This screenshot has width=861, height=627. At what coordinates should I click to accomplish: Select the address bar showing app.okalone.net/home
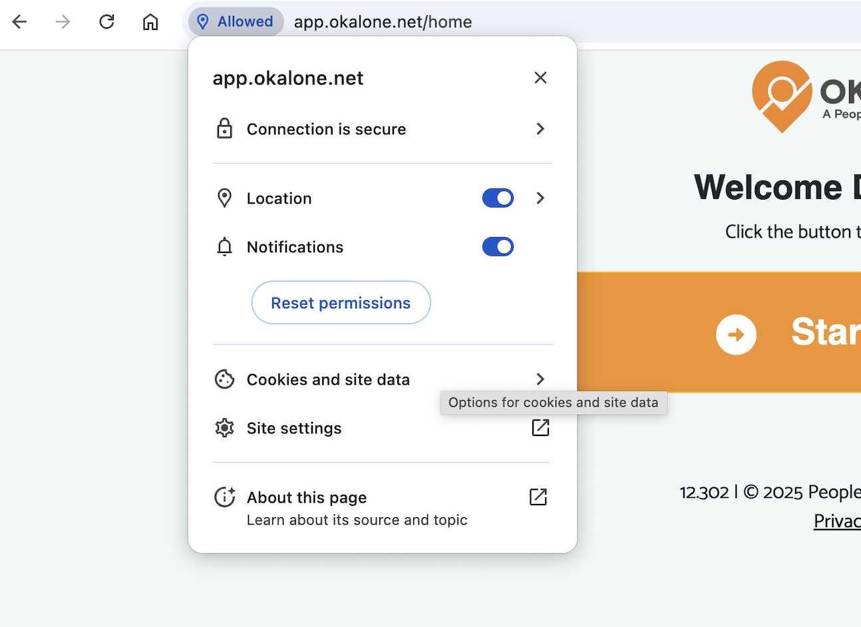pos(383,21)
